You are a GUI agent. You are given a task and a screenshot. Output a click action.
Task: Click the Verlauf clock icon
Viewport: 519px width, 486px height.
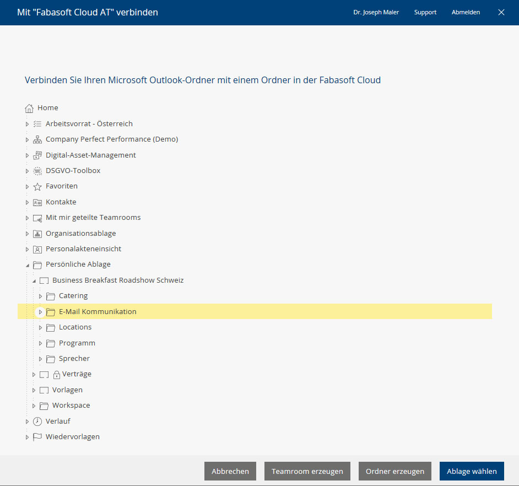coord(37,422)
